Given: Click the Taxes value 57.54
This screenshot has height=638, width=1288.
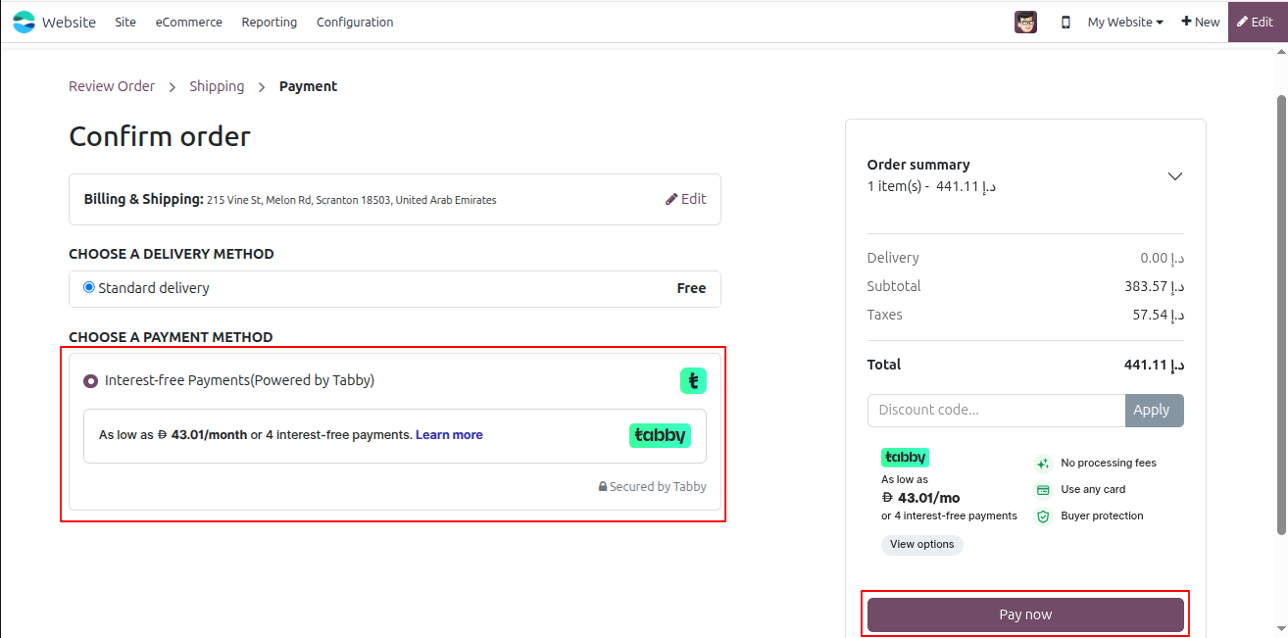Looking at the screenshot, I should [1159, 315].
